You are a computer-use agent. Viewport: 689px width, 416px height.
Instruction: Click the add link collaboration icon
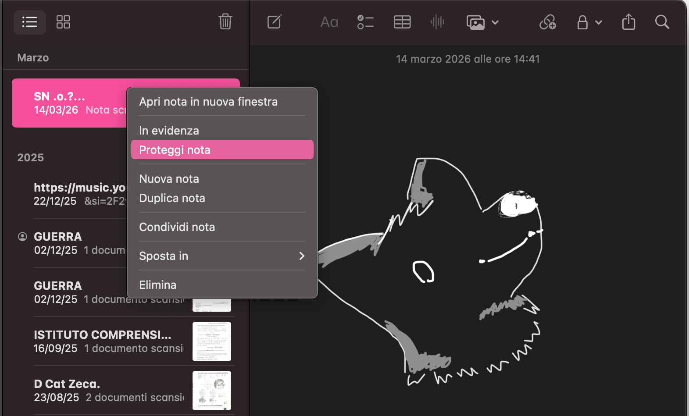[548, 22]
